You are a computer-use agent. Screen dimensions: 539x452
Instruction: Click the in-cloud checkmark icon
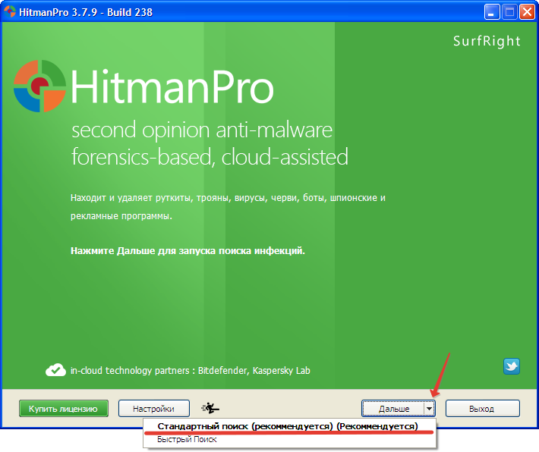tap(55, 370)
